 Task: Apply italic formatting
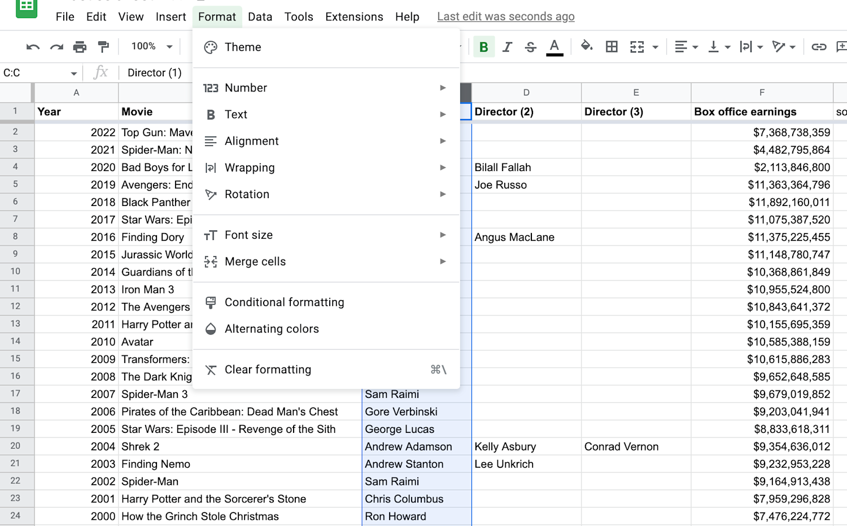[x=507, y=47]
